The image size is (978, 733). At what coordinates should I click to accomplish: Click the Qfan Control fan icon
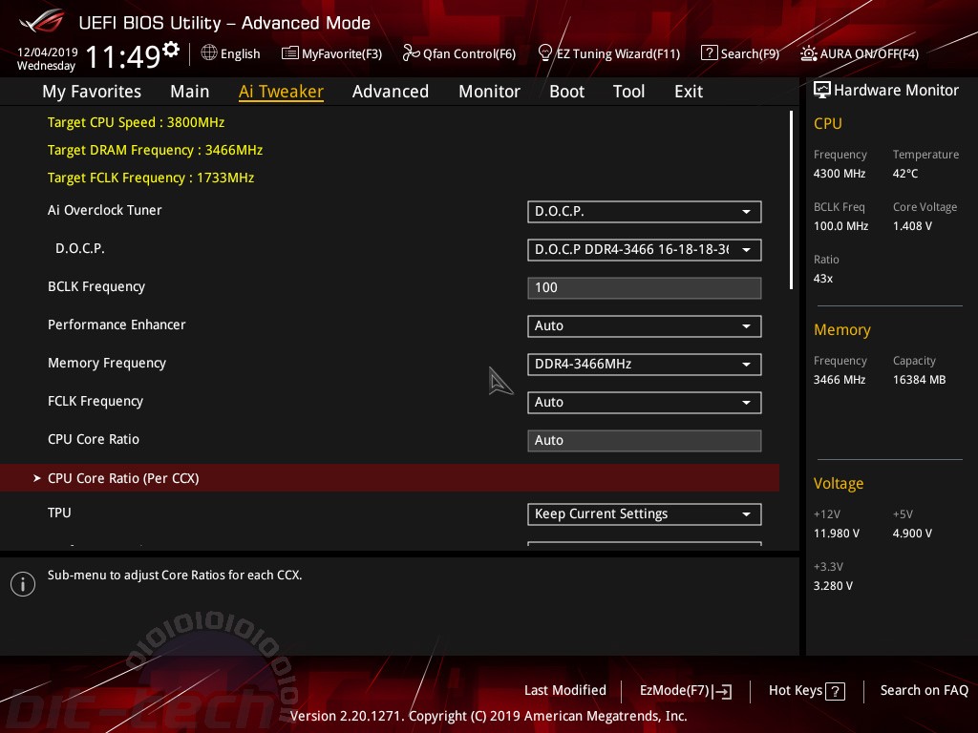[411, 53]
